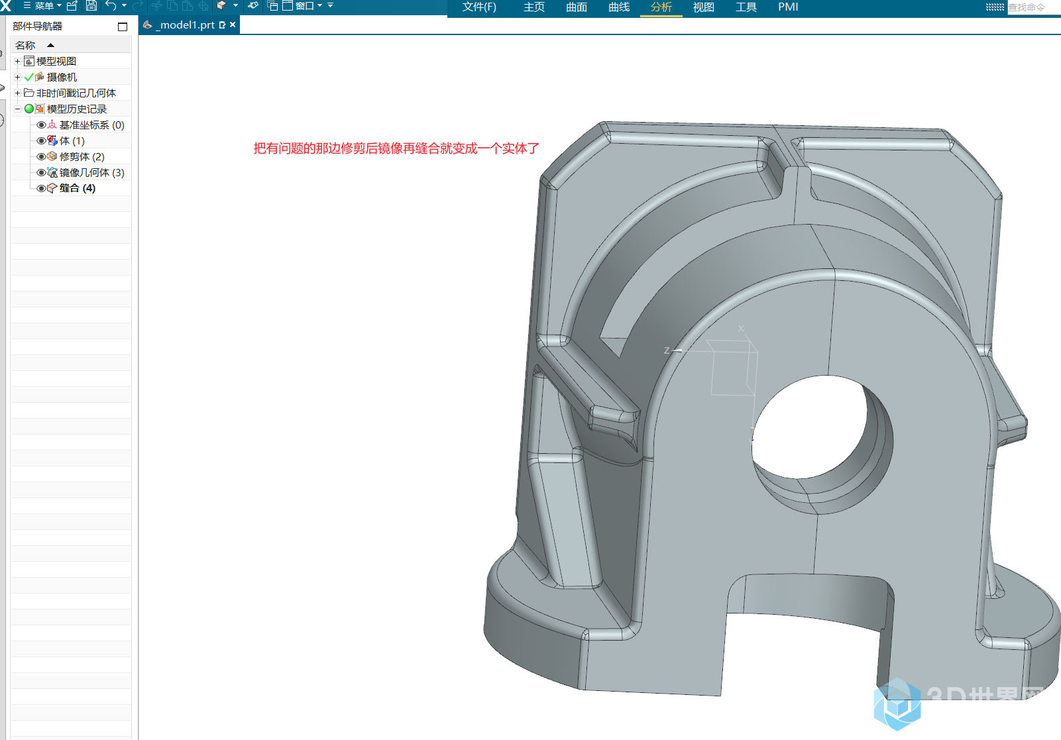Switch to the 曲面 ribbon tab
This screenshot has width=1061, height=740.
pyautogui.click(x=577, y=7)
